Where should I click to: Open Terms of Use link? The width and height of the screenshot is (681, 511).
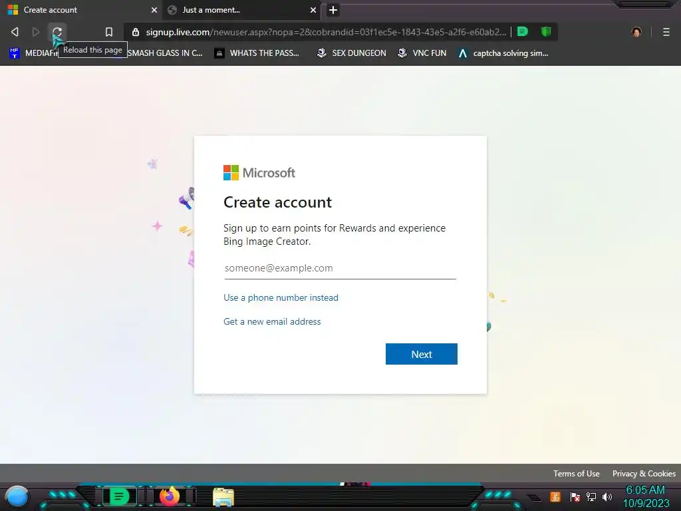pyautogui.click(x=577, y=474)
